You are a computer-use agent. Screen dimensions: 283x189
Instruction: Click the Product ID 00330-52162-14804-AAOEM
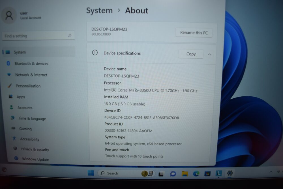pos(128,131)
